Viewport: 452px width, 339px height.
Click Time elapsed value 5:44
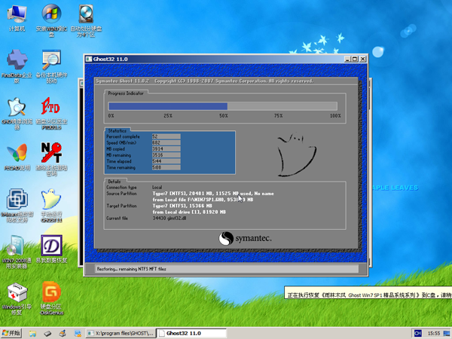[x=166, y=161]
